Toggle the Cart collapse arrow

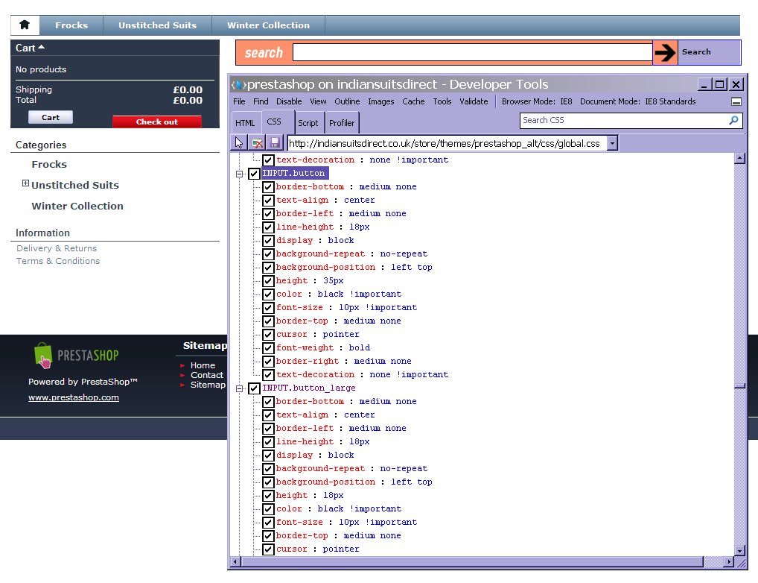coord(41,47)
